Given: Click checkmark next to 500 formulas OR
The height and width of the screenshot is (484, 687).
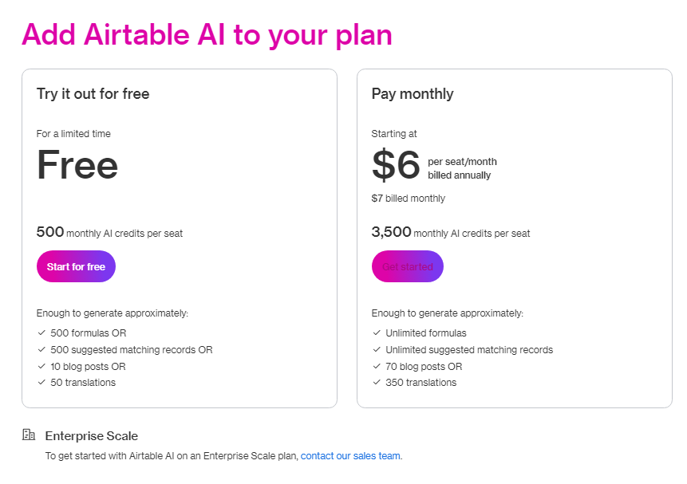Looking at the screenshot, I should click(41, 333).
